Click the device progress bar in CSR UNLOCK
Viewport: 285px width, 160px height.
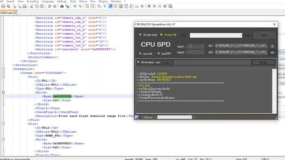pyautogui.click(x=175, y=117)
